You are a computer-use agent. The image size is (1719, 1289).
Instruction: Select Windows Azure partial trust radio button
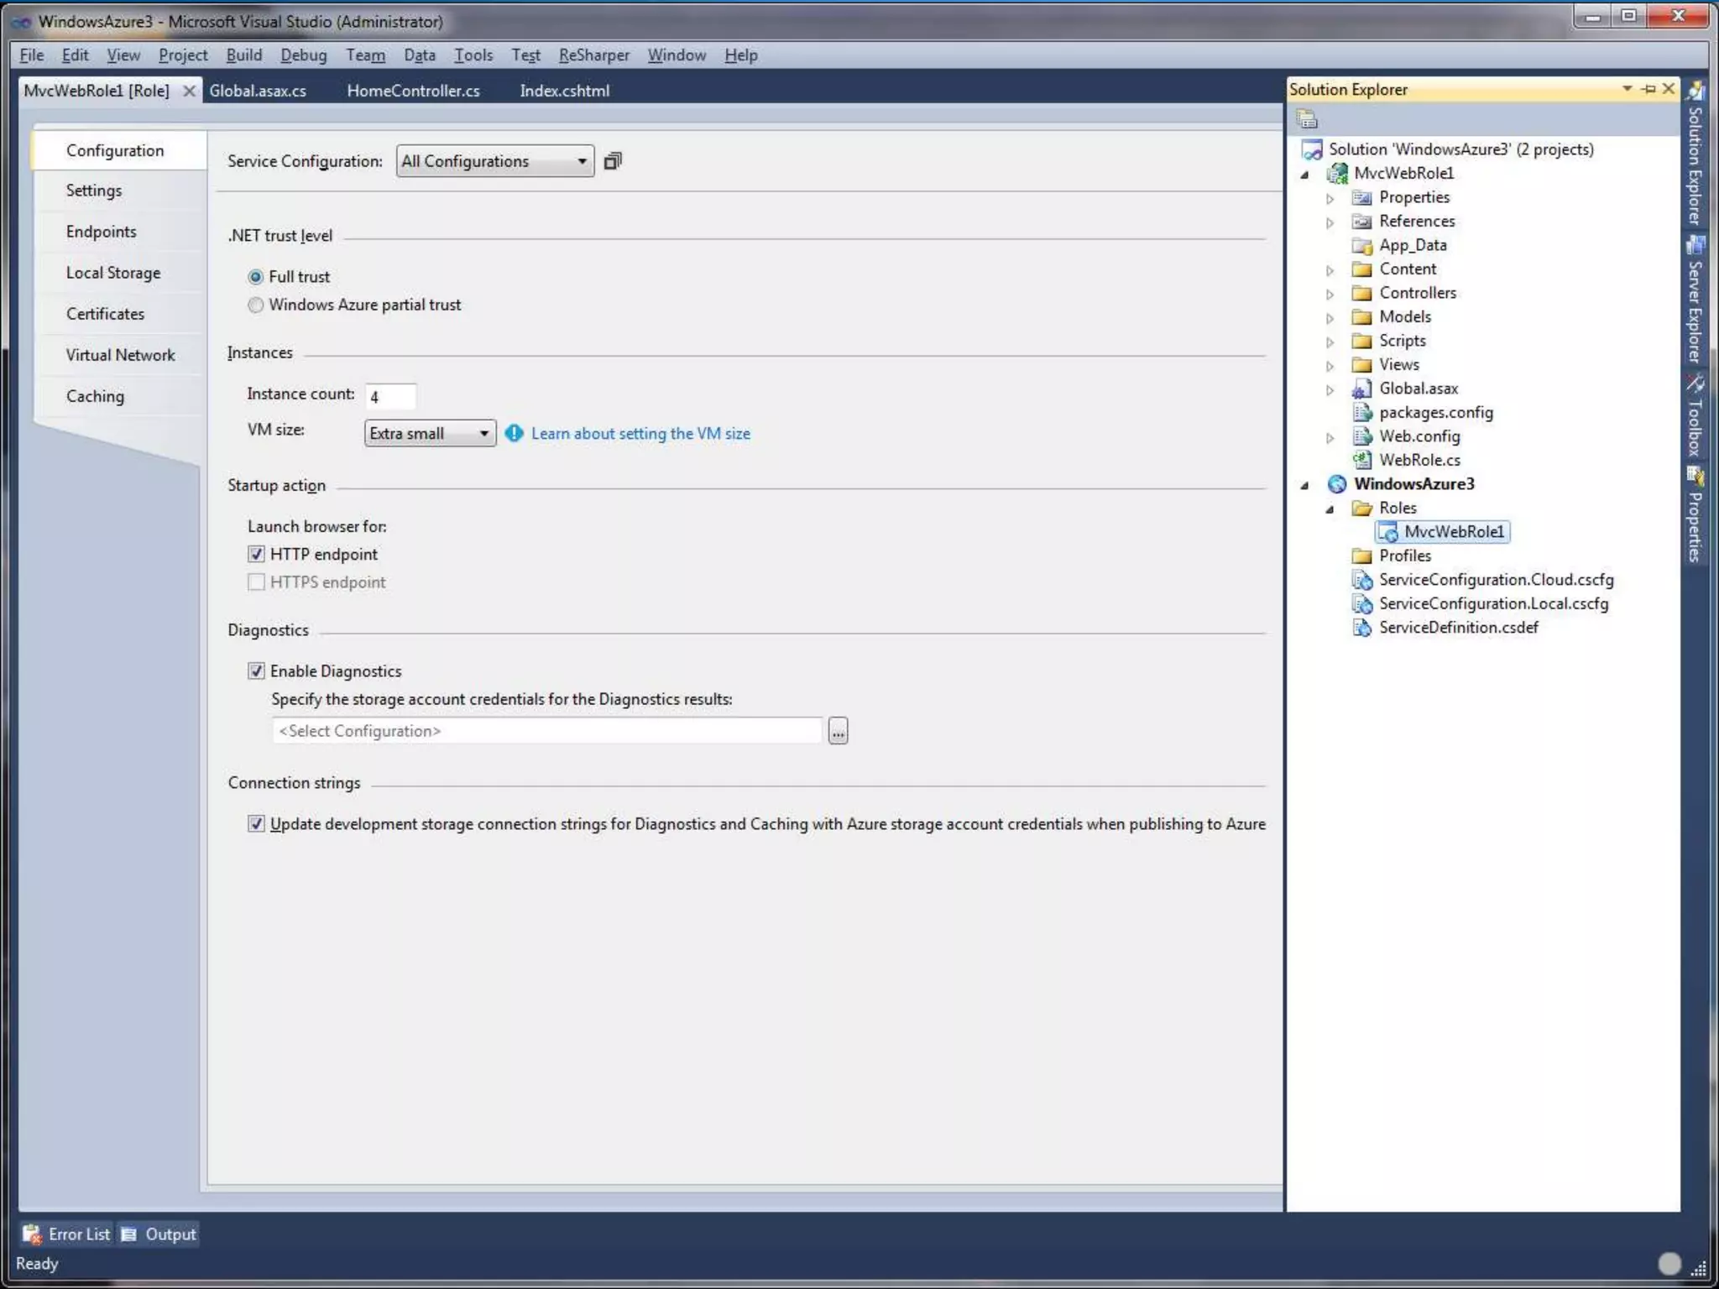(x=256, y=305)
